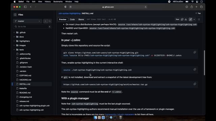Click add file plus button

[45, 21]
